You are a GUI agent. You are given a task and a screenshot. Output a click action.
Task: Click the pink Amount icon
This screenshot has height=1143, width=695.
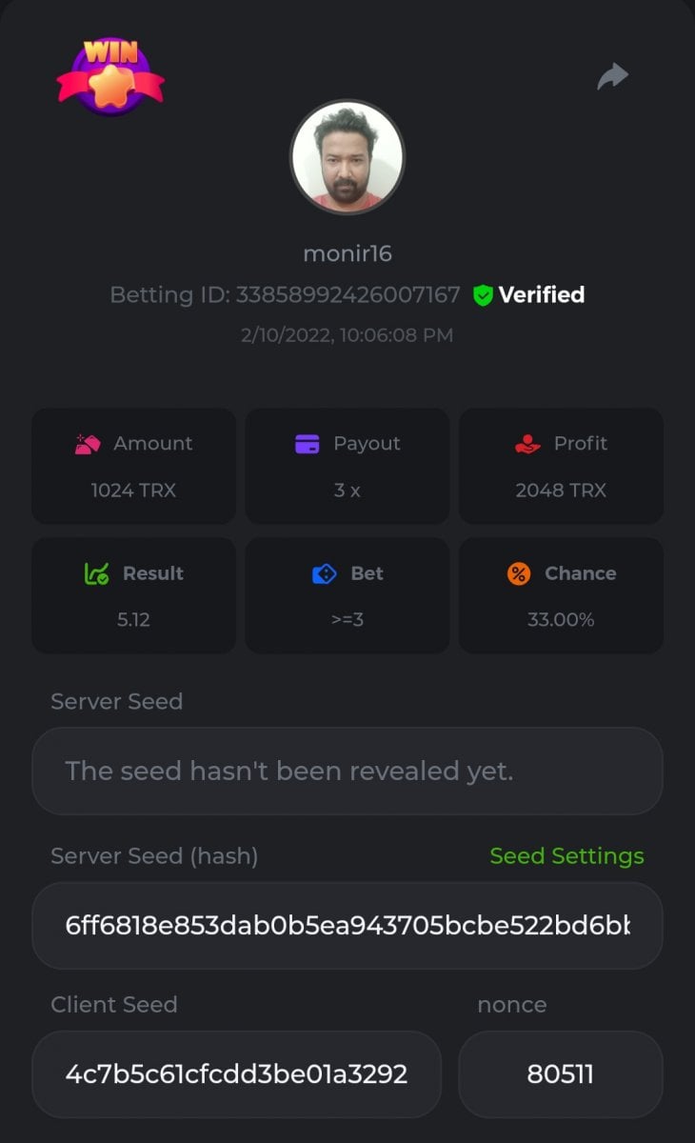(88, 444)
